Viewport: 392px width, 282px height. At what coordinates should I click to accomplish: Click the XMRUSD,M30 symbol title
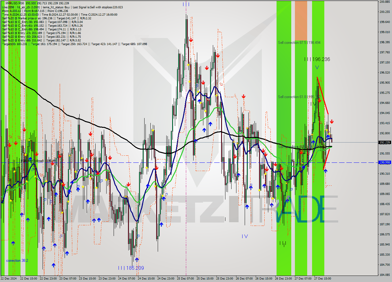(x=15, y=3)
